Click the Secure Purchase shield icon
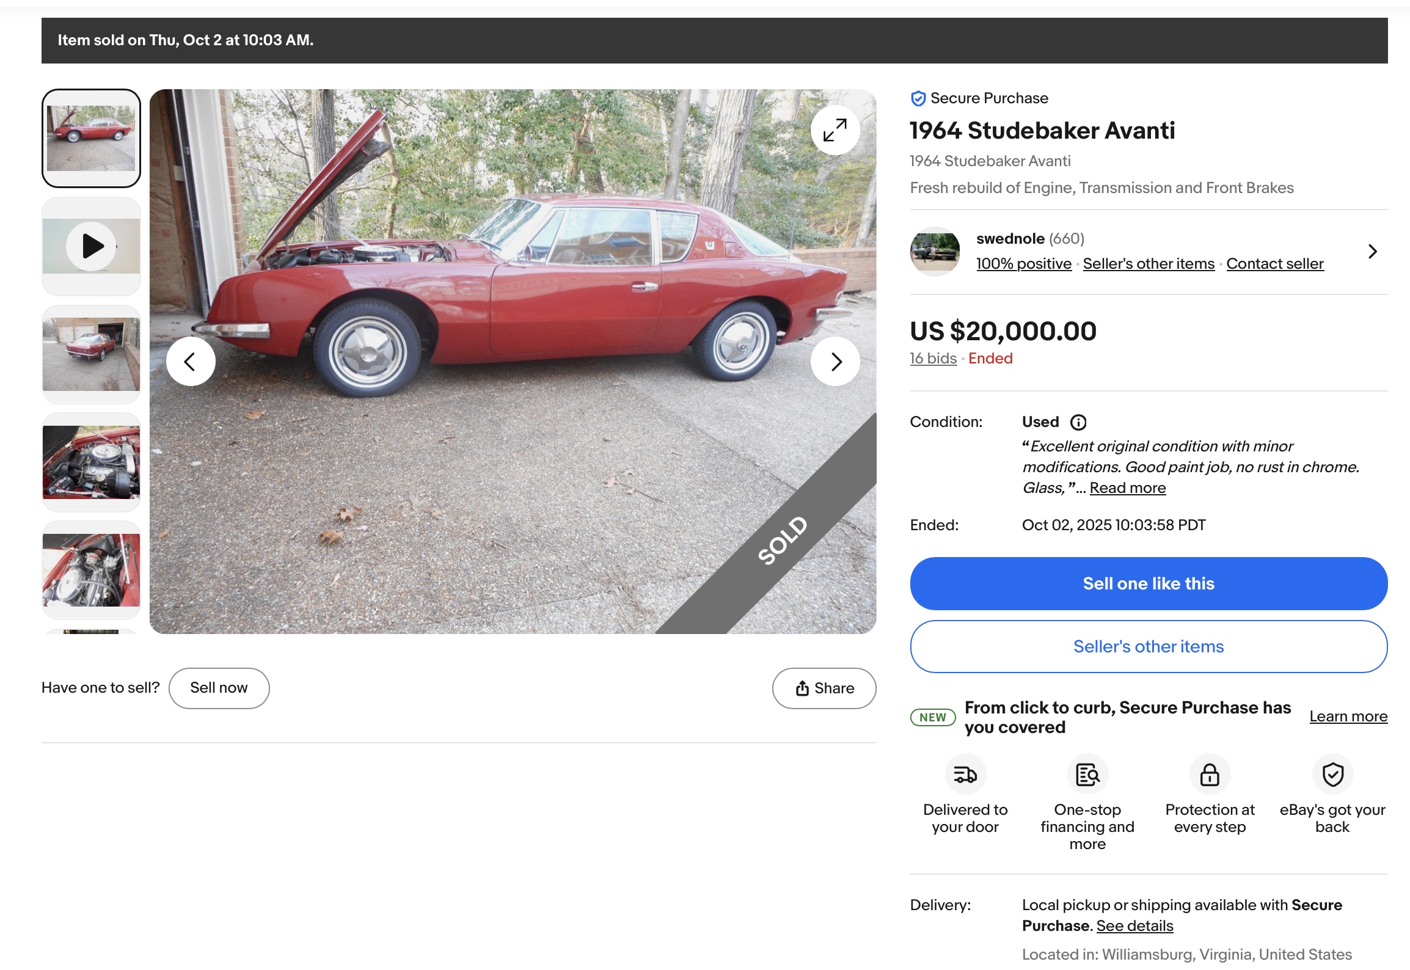The width and height of the screenshot is (1410, 970). click(x=918, y=98)
